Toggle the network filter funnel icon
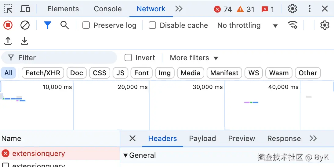 (47, 25)
